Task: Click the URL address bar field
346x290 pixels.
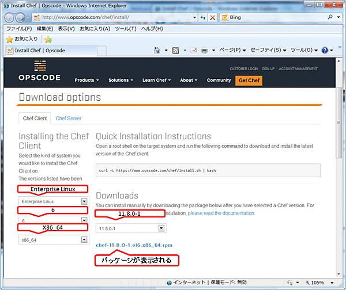Action: tap(116, 17)
